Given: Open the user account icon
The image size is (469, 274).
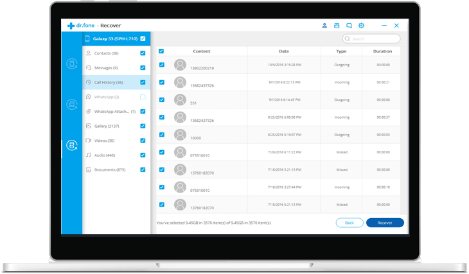Looking at the screenshot, I should [x=324, y=26].
